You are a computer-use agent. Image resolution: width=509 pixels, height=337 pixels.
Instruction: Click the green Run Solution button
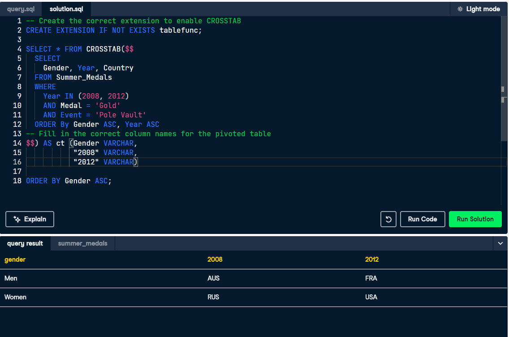[x=475, y=219]
